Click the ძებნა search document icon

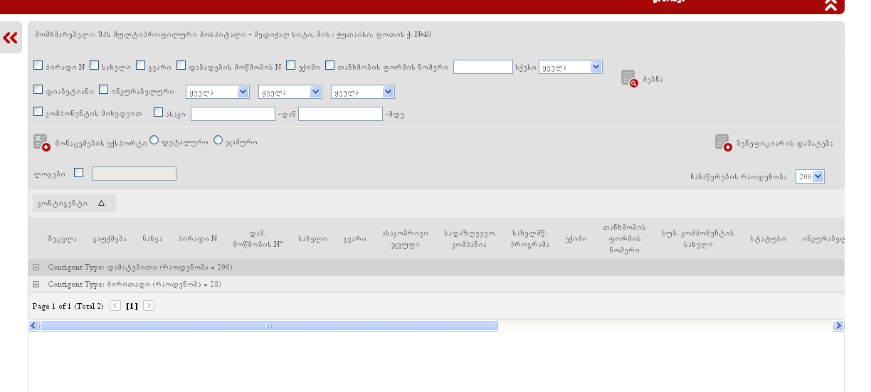click(629, 78)
